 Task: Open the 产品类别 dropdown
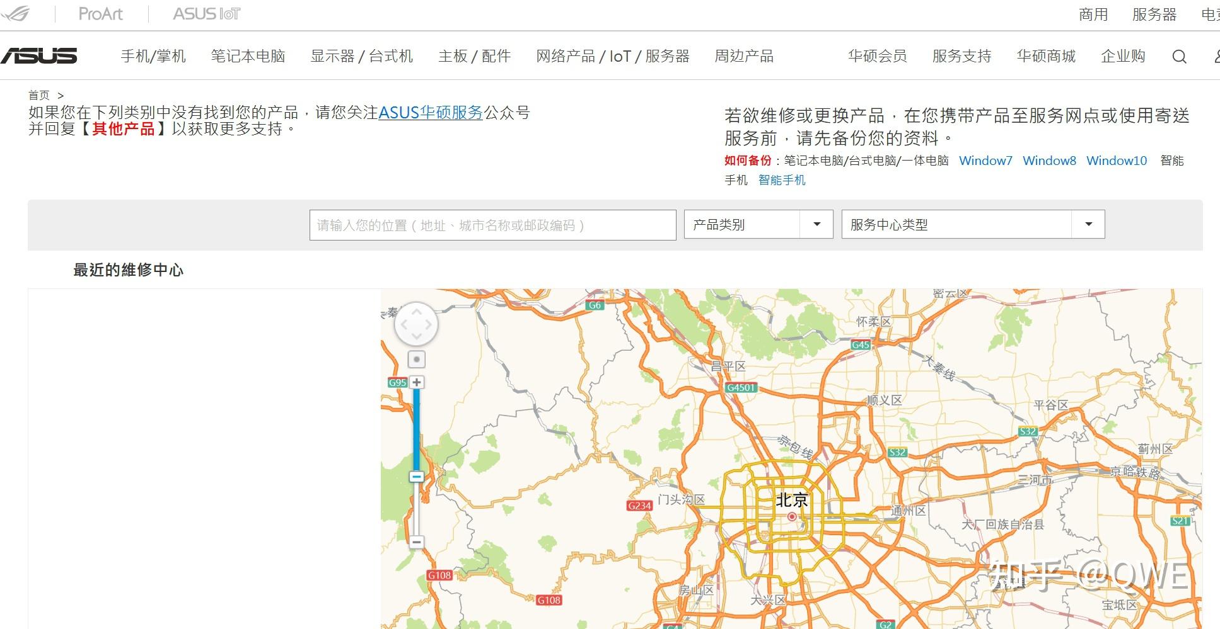(x=758, y=224)
